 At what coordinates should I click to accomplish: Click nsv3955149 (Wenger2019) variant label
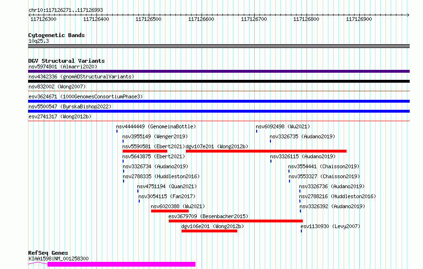(155, 136)
